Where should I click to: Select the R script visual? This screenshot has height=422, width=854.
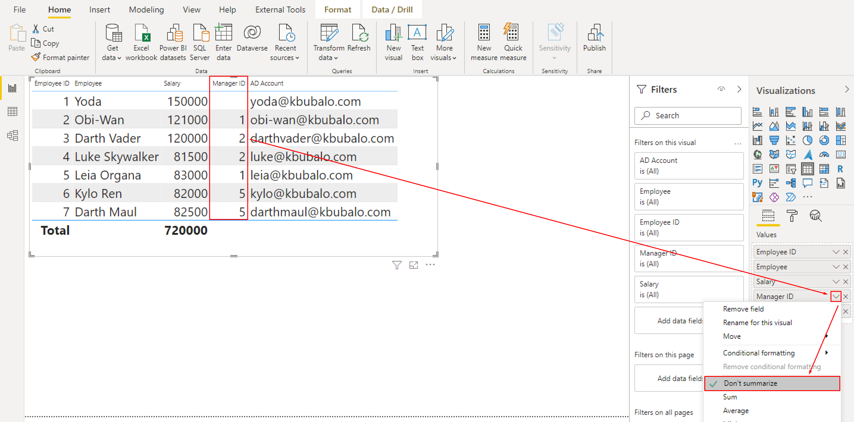point(841,169)
